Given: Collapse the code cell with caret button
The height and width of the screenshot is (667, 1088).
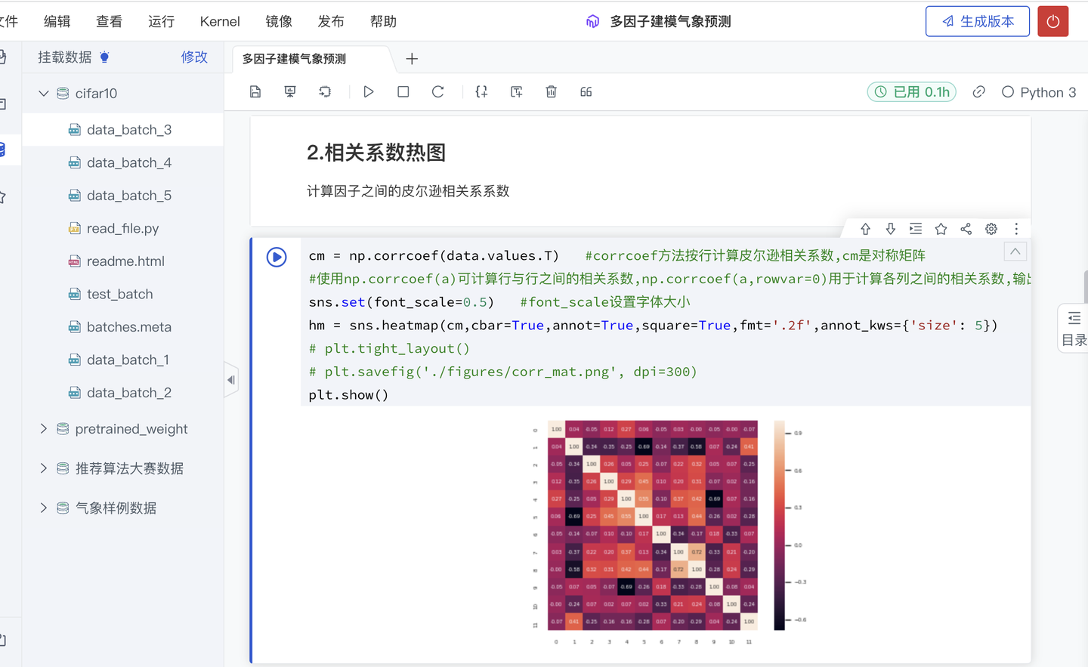Looking at the screenshot, I should (1015, 252).
